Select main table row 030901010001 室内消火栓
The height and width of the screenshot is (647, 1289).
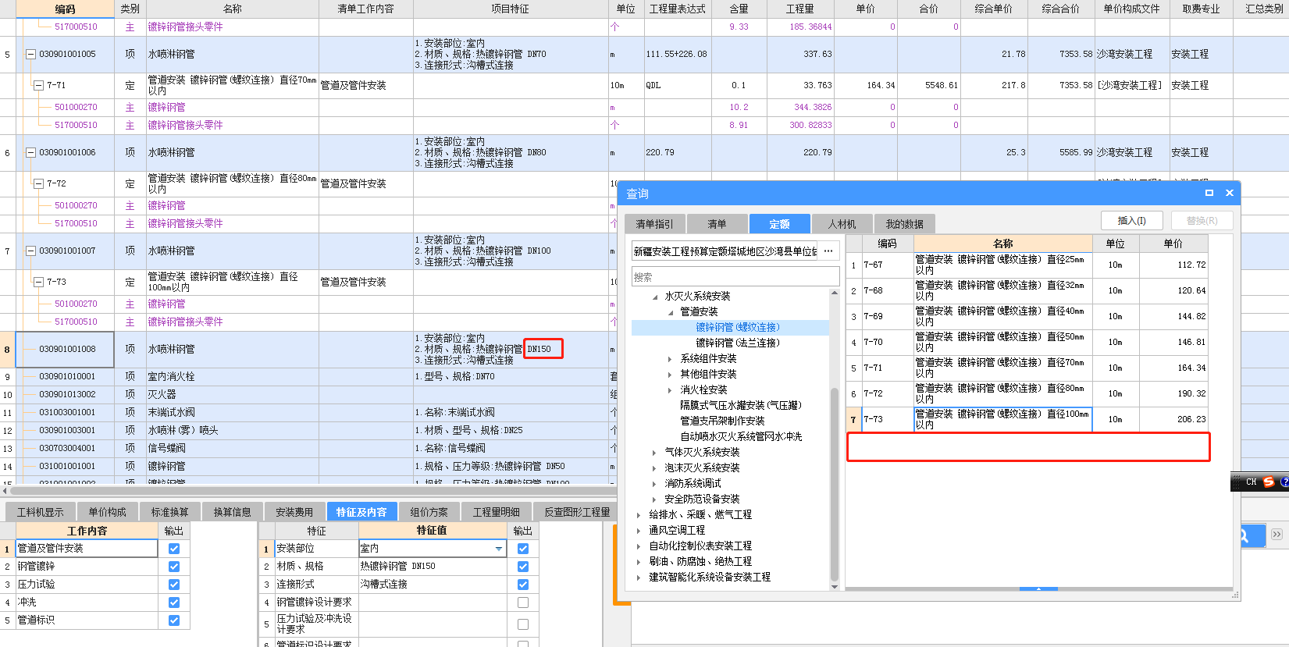pyautogui.click(x=308, y=377)
